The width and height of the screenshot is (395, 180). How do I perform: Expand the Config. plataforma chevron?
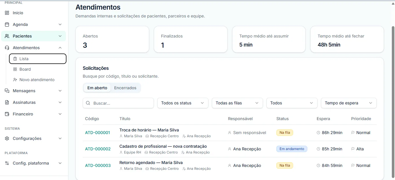[x=60, y=163]
